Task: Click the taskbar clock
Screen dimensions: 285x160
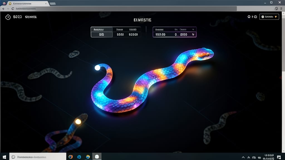Action: tap(269, 157)
